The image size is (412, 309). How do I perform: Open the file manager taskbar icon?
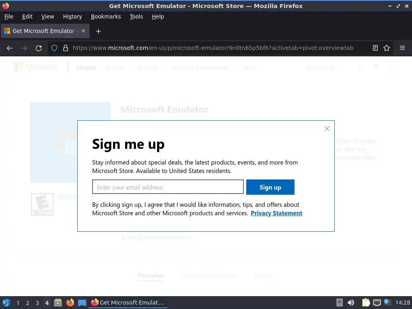[58, 303]
